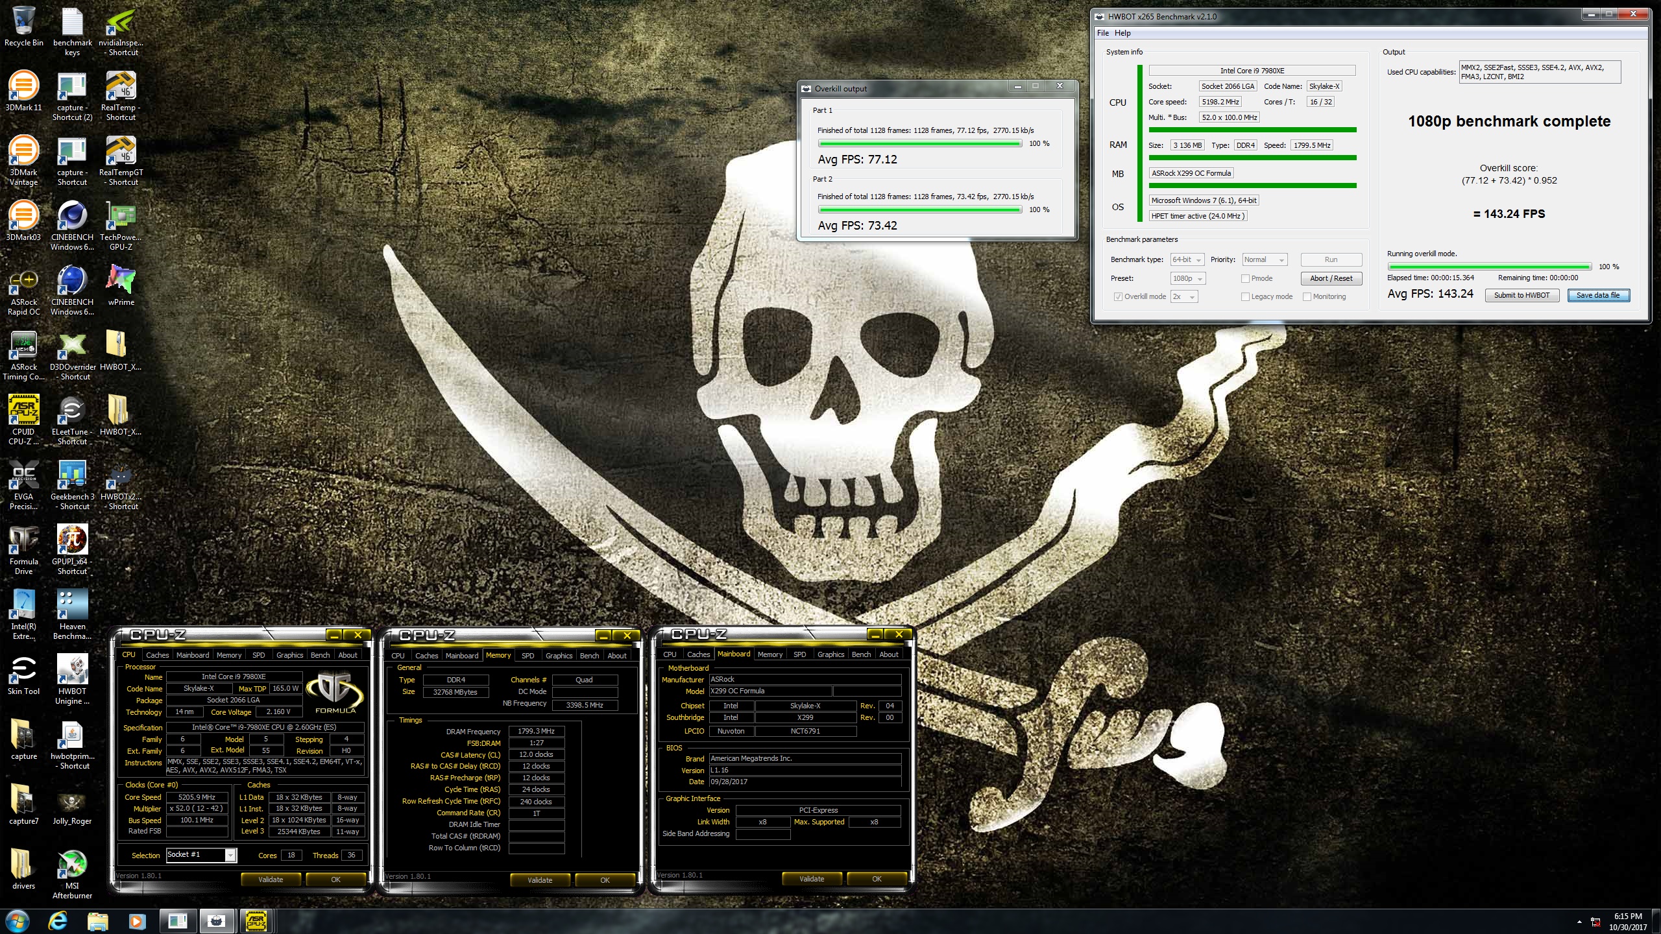Open EVGA Precision desktop icon

pyautogui.click(x=23, y=485)
